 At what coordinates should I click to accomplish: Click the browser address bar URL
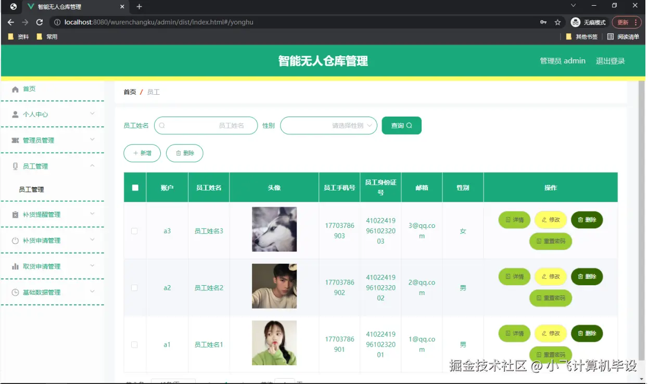pyautogui.click(x=159, y=22)
